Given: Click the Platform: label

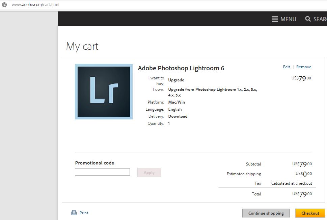Looking at the screenshot, I should (x=156, y=102).
